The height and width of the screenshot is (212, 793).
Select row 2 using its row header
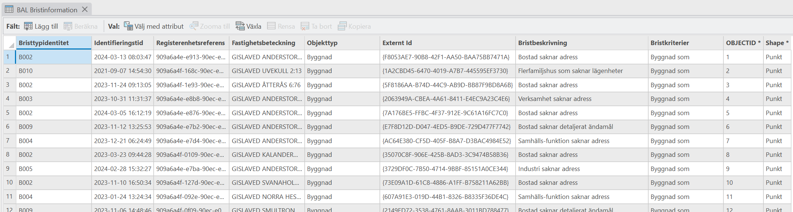pyautogui.click(x=8, y=71)
